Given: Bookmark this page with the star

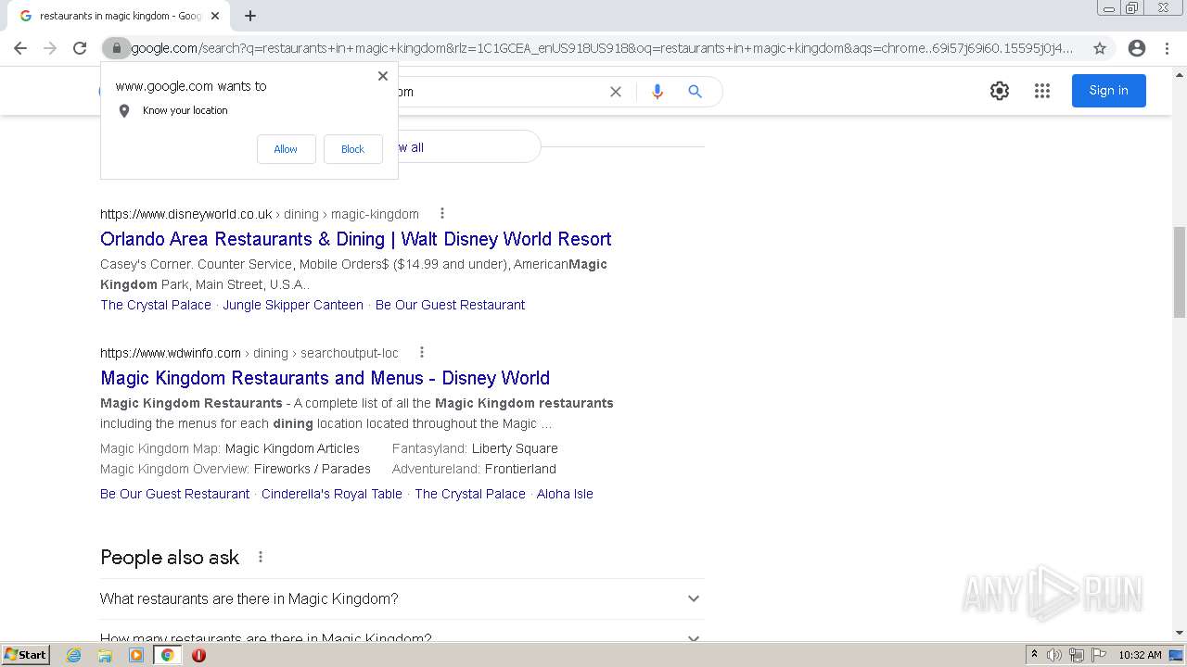Looking at the screenshot, I should (x=1100, y=48).
